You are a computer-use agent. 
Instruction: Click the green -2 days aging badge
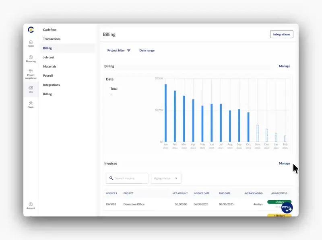click(279, 202)
